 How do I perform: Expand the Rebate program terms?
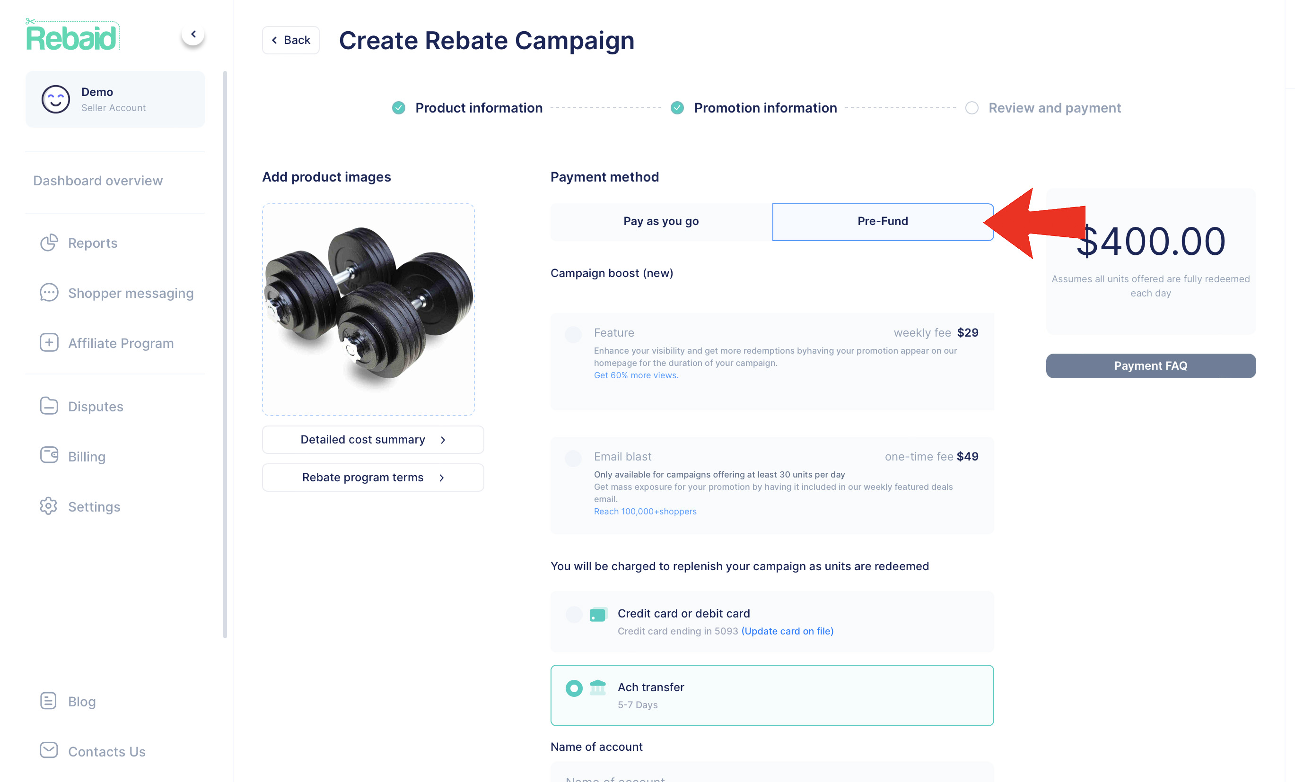(x=373, y=477)
